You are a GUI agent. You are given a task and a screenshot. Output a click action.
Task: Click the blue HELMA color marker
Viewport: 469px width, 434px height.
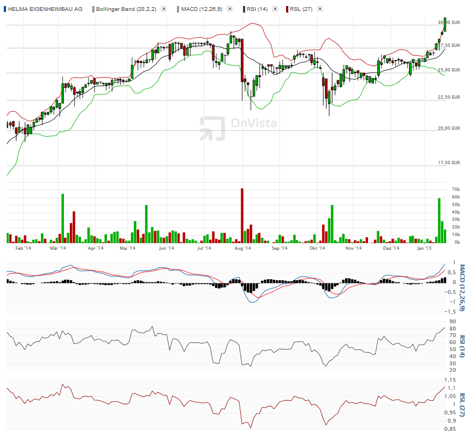5,9
